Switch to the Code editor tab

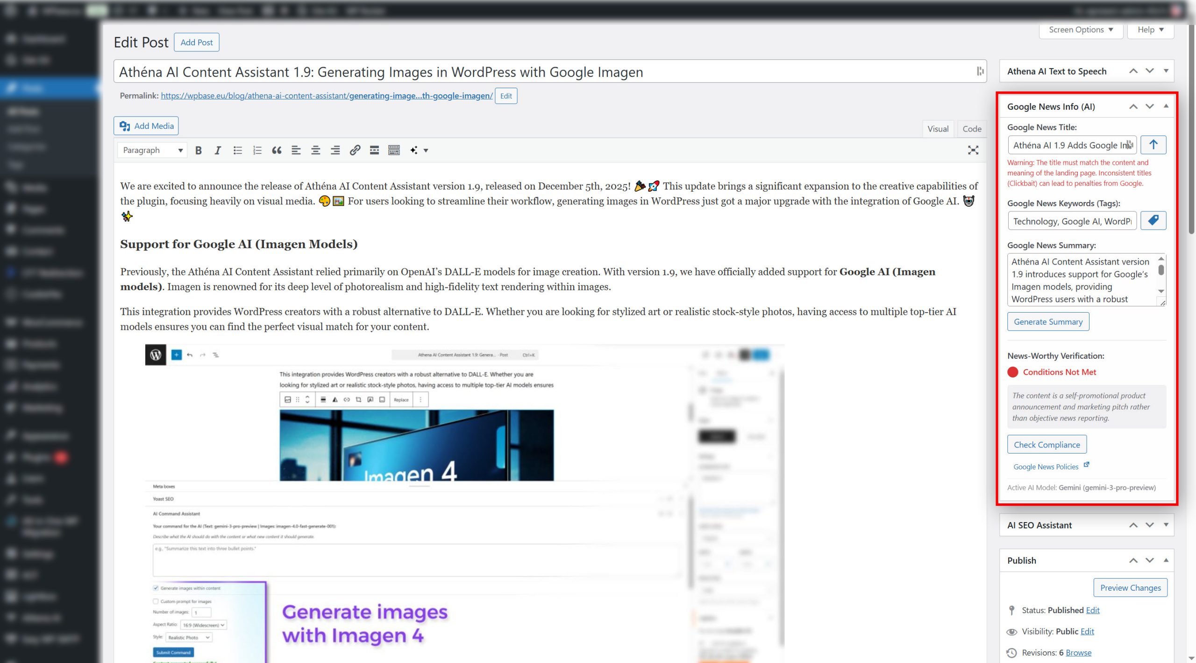(x=972, y=129)
